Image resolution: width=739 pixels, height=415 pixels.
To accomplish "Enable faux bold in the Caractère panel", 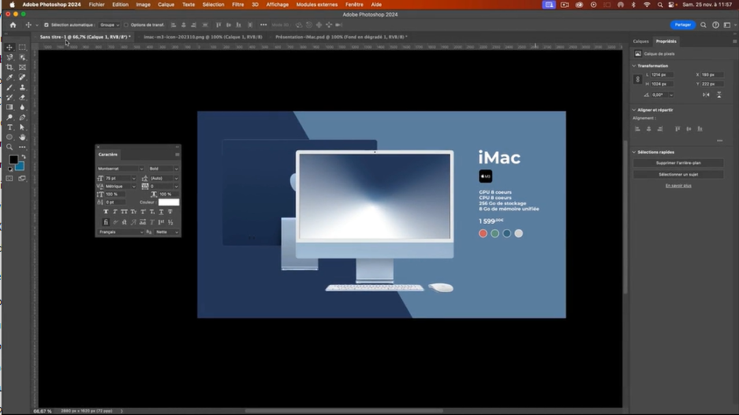I will pyautogui.click(x=106, y=212).
